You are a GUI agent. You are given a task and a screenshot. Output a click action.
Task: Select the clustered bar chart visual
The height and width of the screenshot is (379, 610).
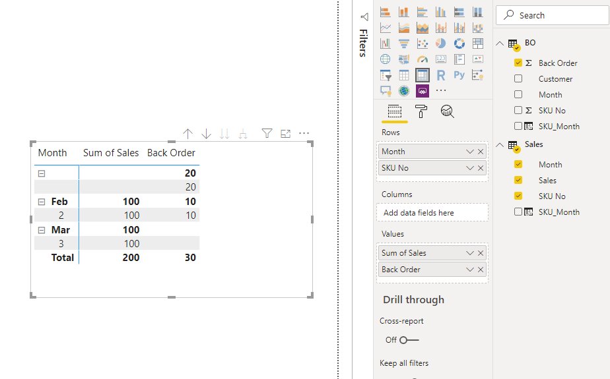[422, 12]
